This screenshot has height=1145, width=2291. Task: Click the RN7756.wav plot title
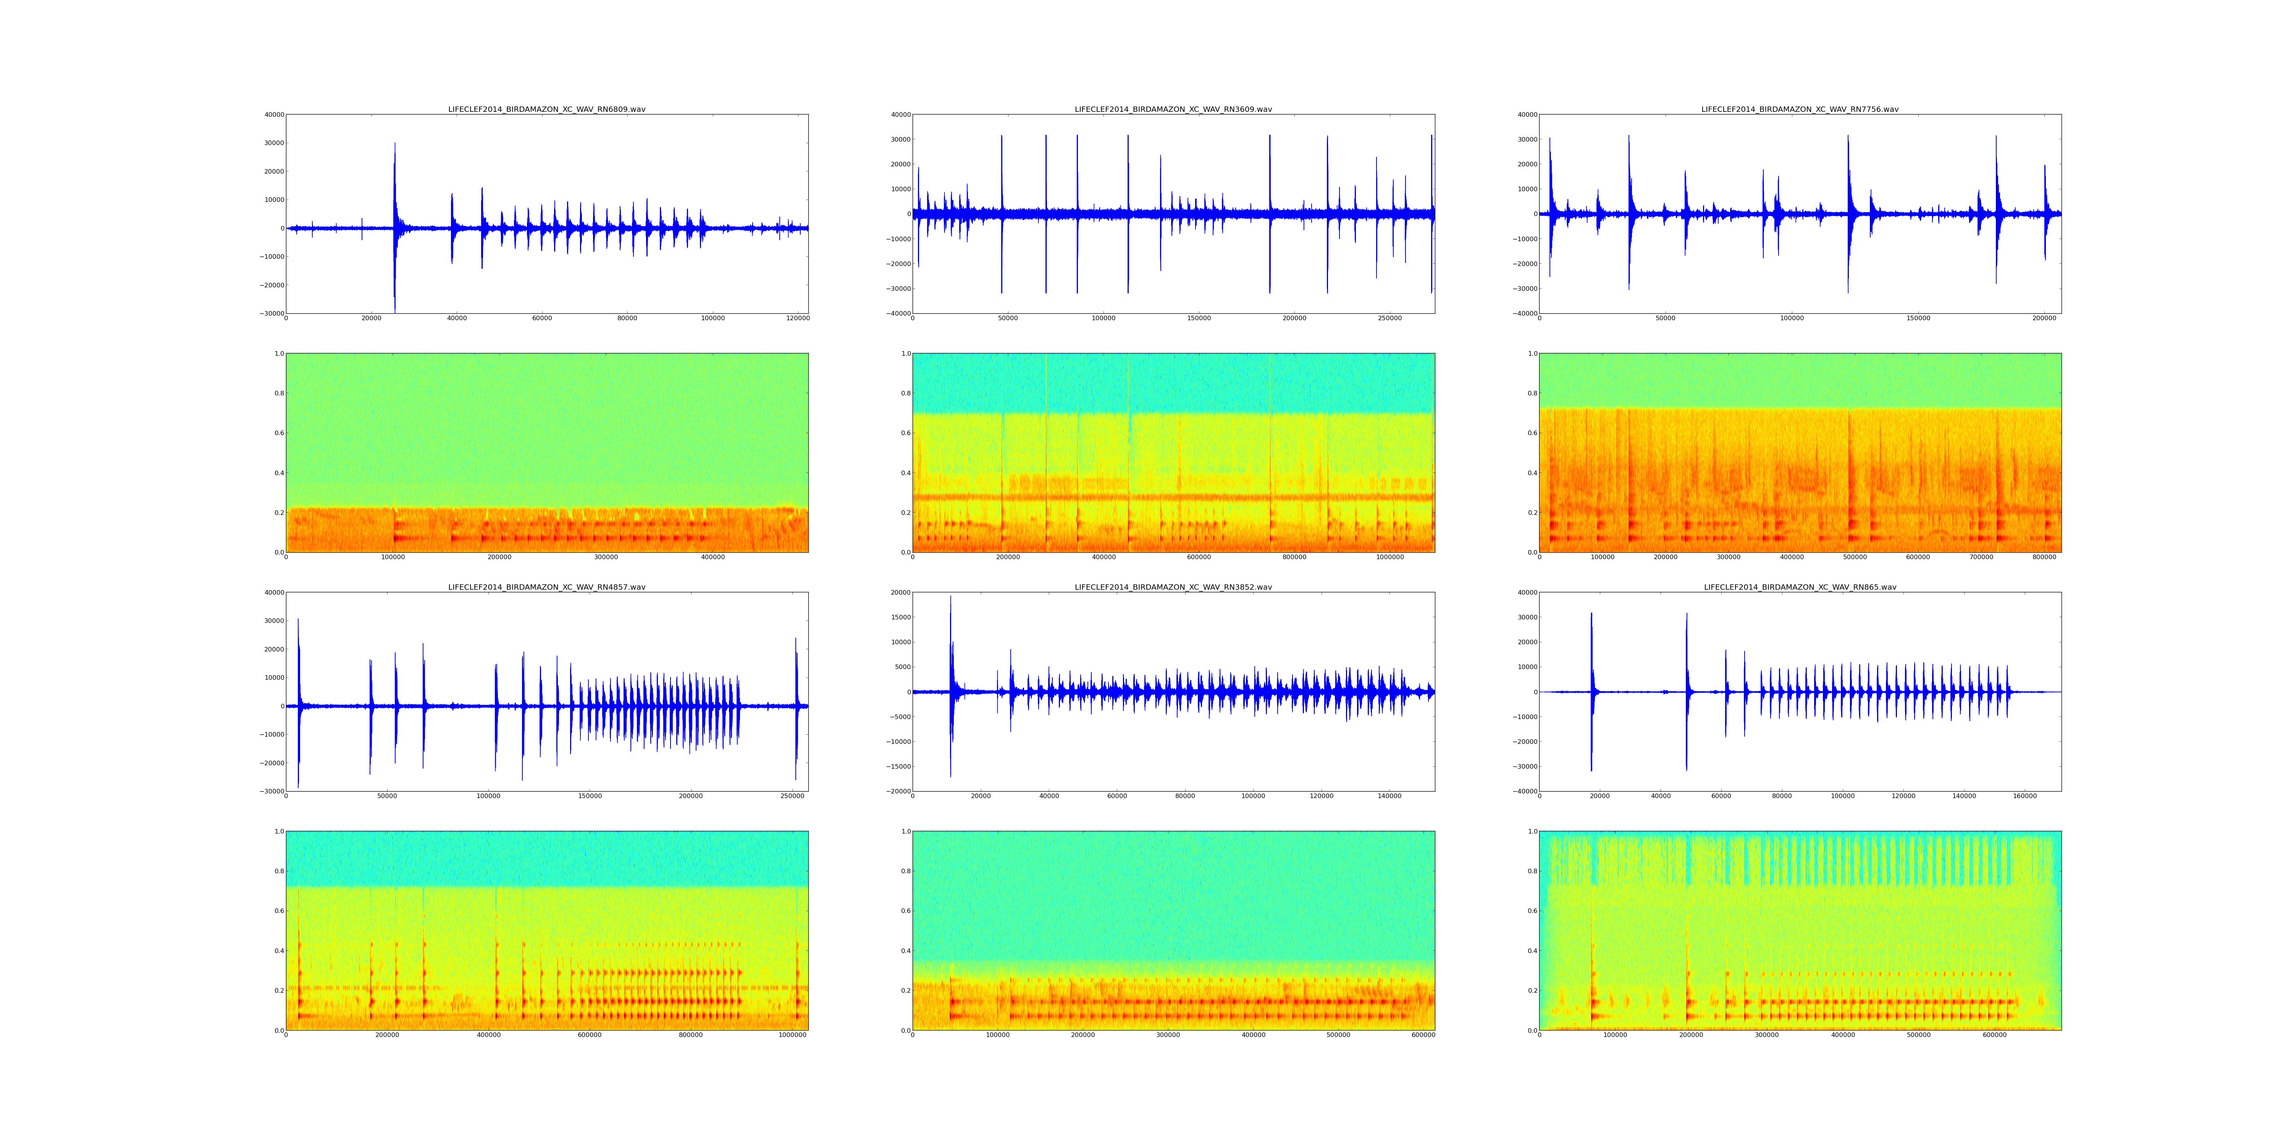(1799, 109)
